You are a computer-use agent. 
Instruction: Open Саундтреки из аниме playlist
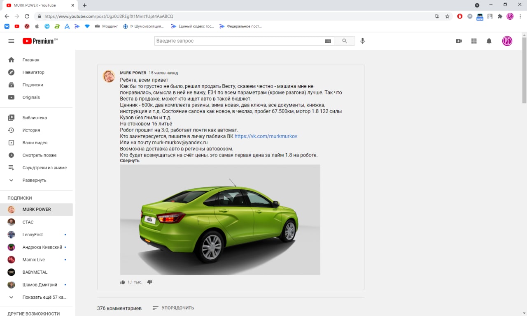(x=36, y=168)
